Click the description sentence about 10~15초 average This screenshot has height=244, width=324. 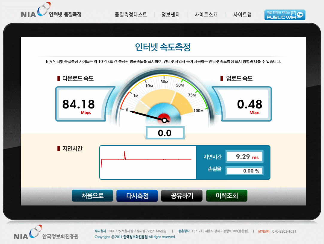[163, 62]
